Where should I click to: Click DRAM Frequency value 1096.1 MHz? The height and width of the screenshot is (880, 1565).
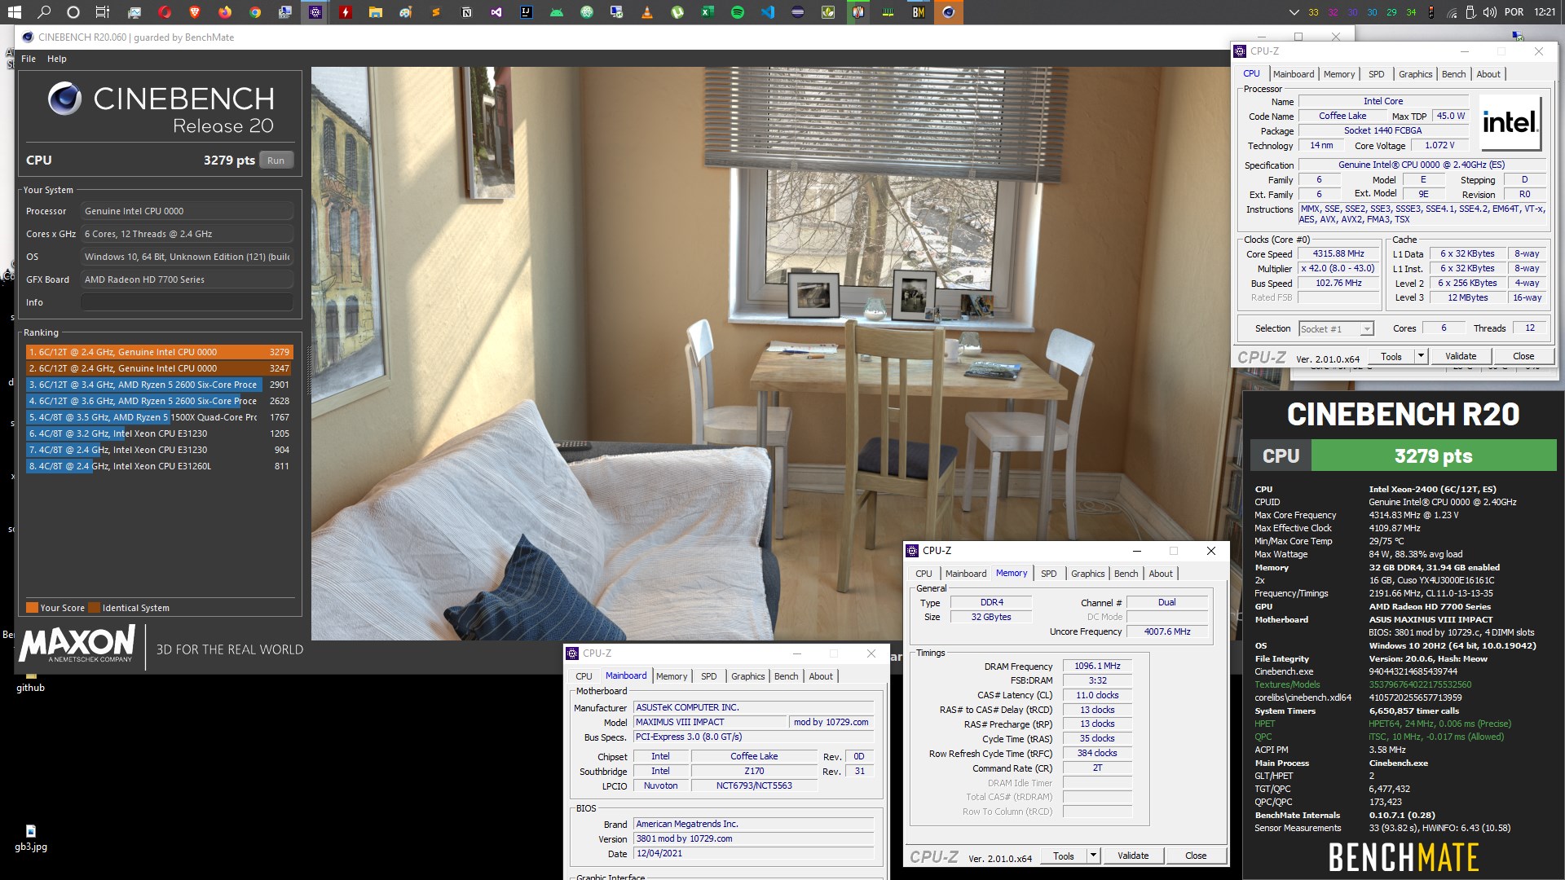1097,666
